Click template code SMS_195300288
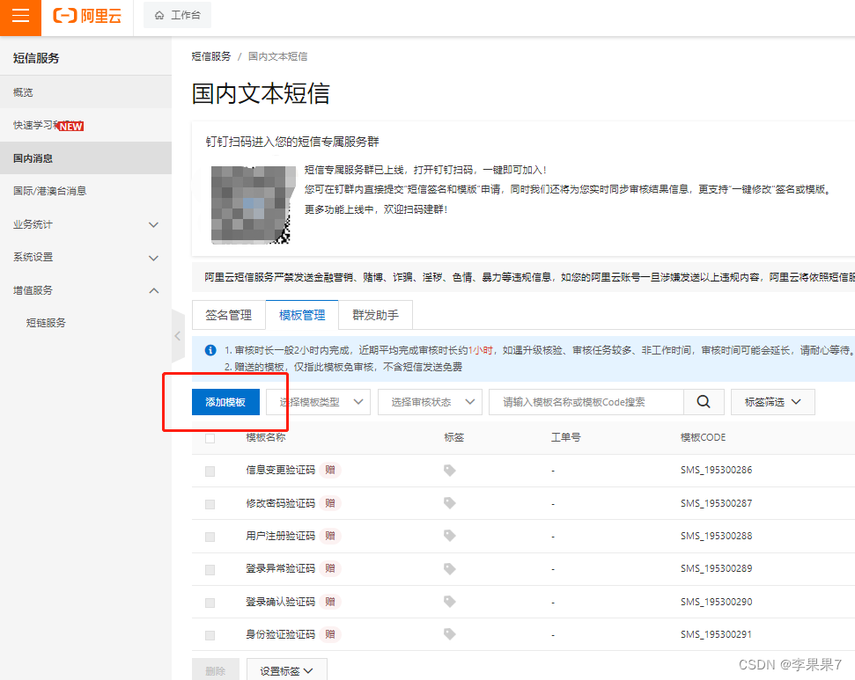The width and height of the screenshot is (855, 680). click(x=716, y=536)
